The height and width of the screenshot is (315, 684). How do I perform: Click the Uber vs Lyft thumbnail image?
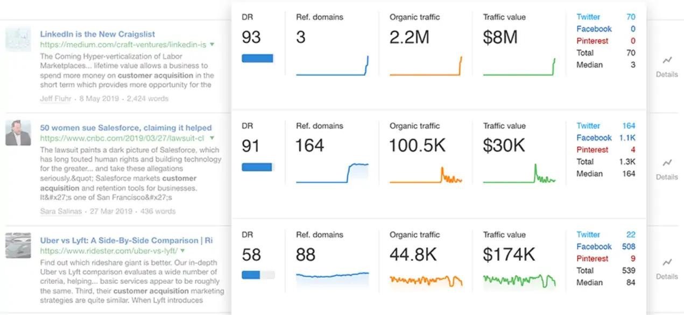[18, 246]
